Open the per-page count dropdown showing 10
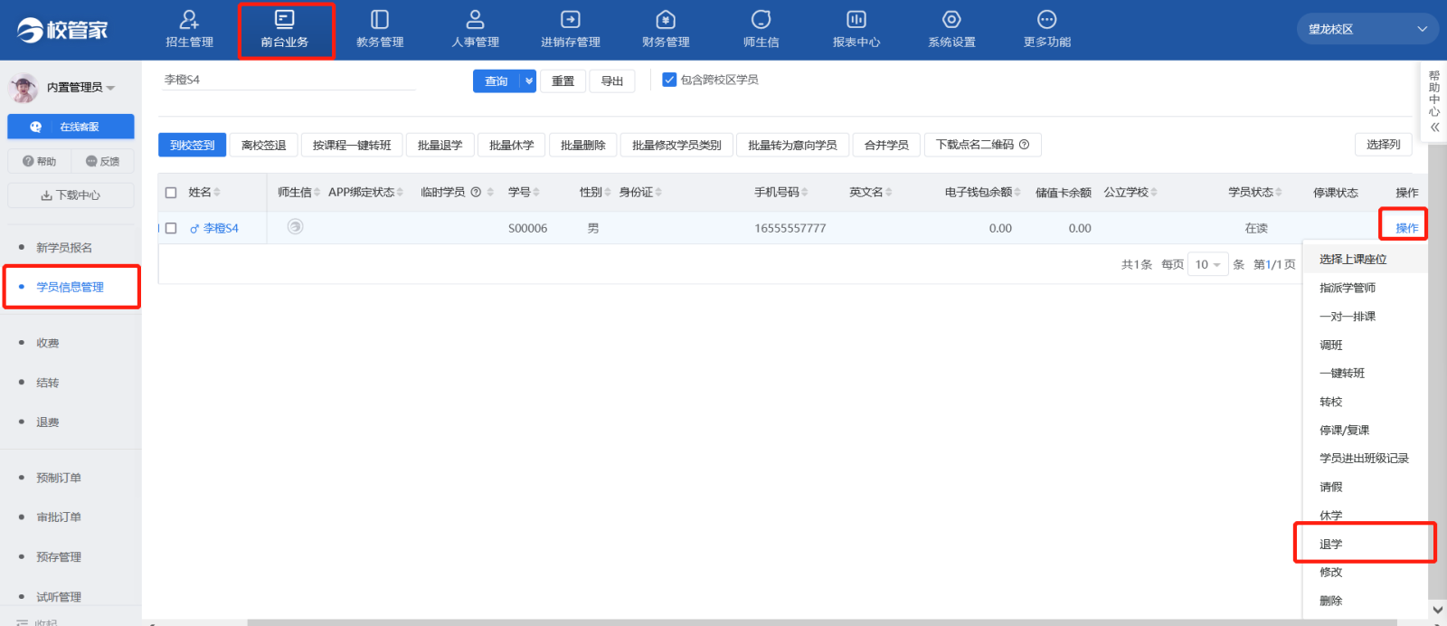The width and height of the screenshot is (1447, 626). tap(1207, 264)
